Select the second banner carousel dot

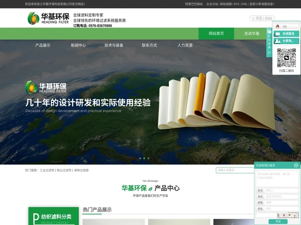pyautogui.click(x=144, y=158)
